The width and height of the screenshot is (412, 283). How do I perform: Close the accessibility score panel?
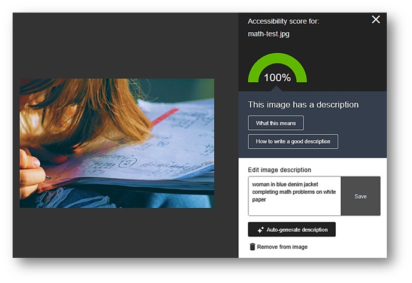click(x=376, y=19)
